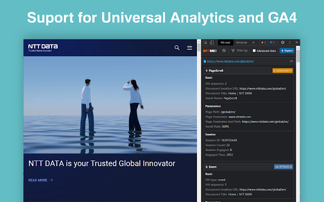Collapse the nttdata.com URL section
The width and height of the screenshot is (324, 202).
click(291, 61)
